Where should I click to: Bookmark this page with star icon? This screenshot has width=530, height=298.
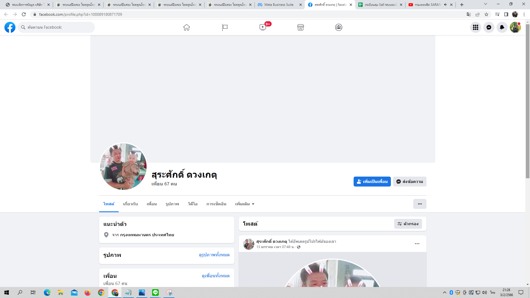click(x=486, y=14)
